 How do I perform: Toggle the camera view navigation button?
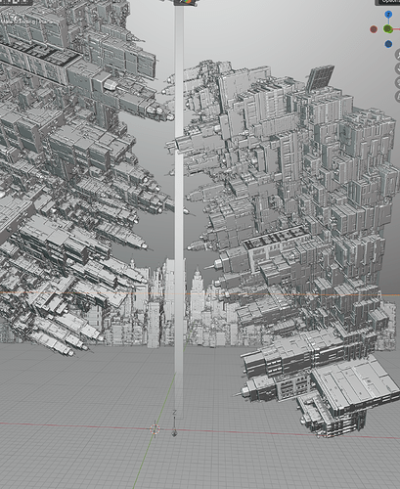(x=398, y=82)
